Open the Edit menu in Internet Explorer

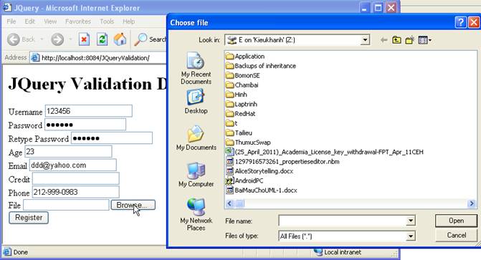coord(30,21)
